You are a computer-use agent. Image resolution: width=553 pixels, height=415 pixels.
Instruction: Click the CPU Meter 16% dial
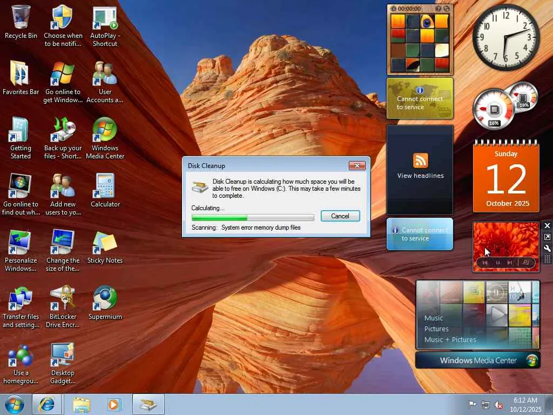494,109
